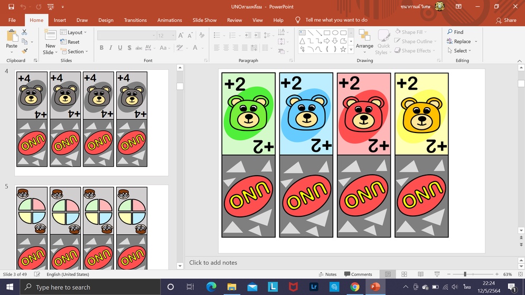Image resolution: width=525 pixels, height=295 pixels.
Task: Click to add notes area
Action: click(213, 263)
